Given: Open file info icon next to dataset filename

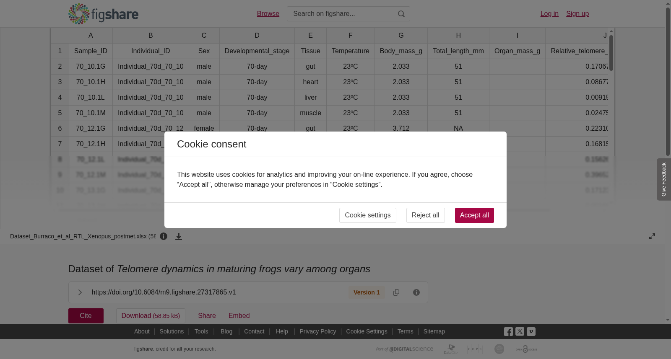Looking at the screenshot, I should [x=164, y=236].
